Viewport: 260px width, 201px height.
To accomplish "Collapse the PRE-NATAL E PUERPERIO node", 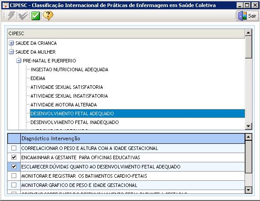I will (x=19, y=61).
